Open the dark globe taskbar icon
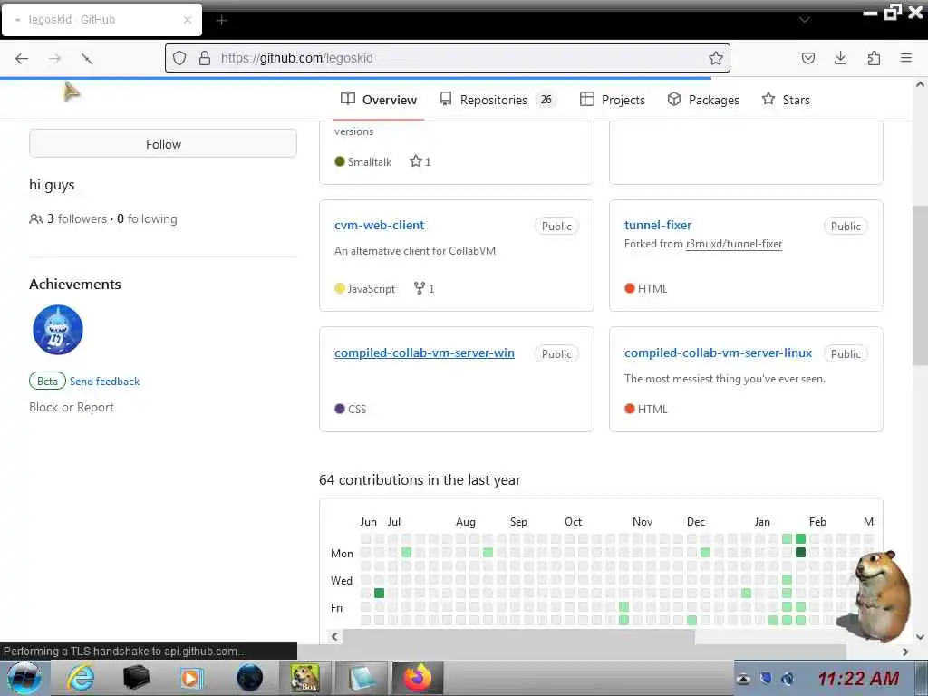The image size is (928, 696). click(x=249, y=678)
